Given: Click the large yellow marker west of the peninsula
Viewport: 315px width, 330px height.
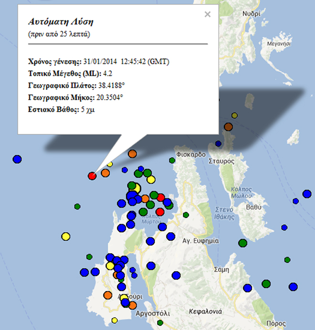Looking at the screenshot, I should pyautogui.click(x=66, y=236).
